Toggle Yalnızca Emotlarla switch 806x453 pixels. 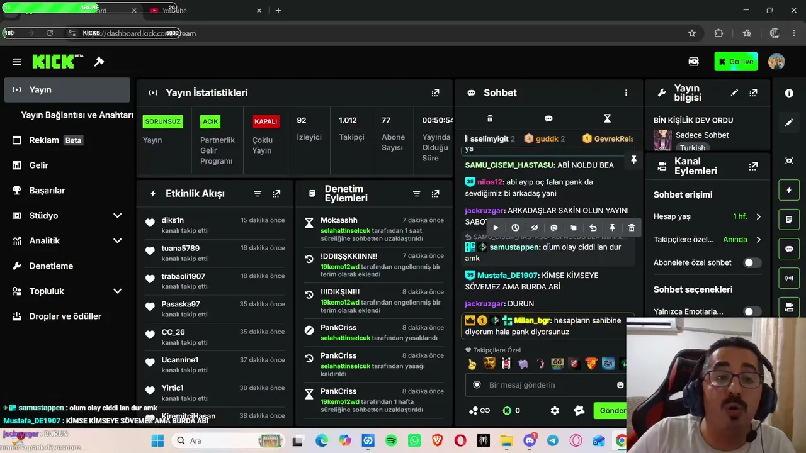[x=751, y=311]
